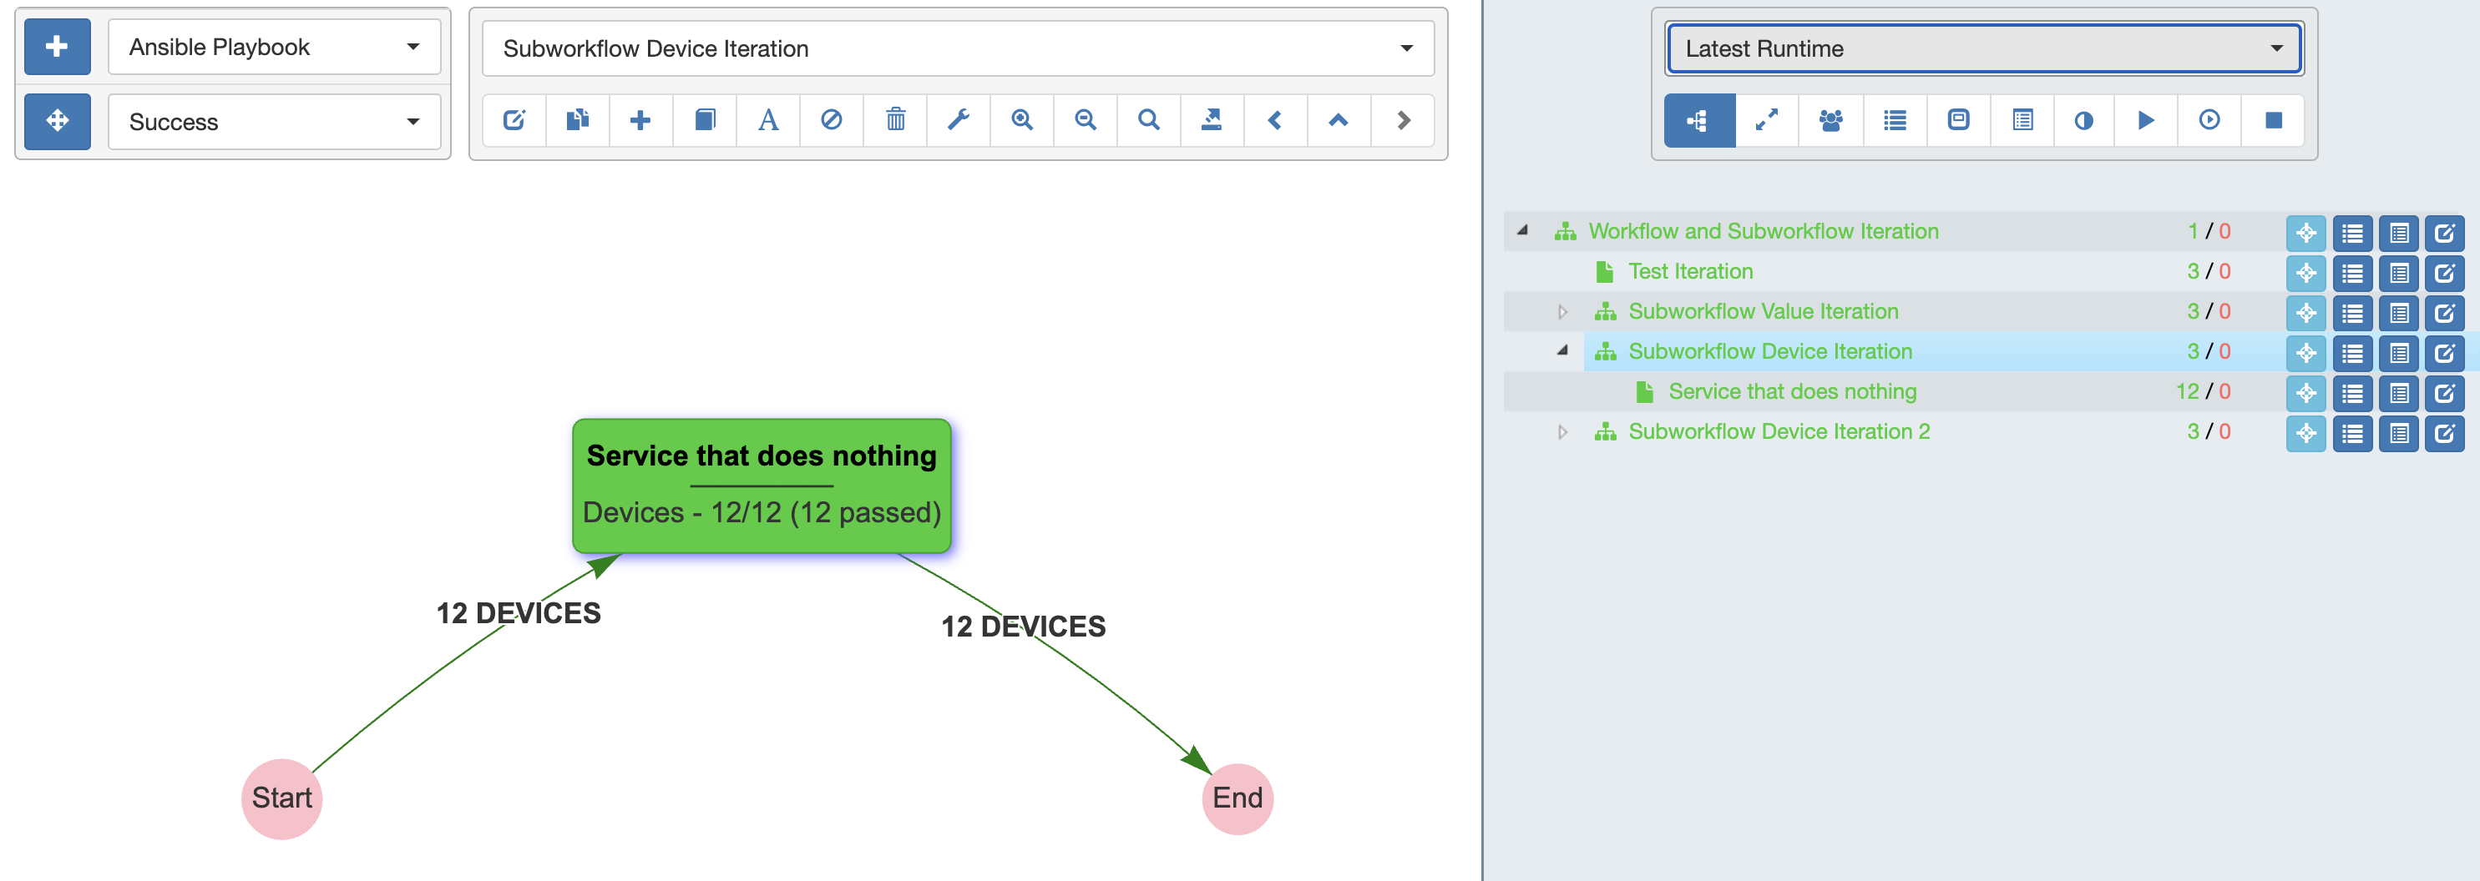This screenshot has width=2480, height=881.
Task: Click the zoom out magnifier icon
Action: [1086, 120]
